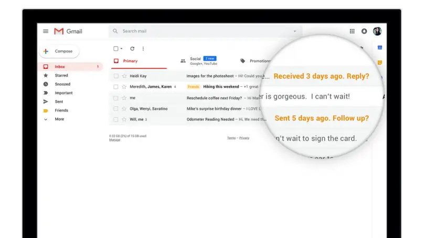This screenshot has height=238, width=425.
Task: Click the Primary tab inbox icon
Action: (x=116, y=61)
